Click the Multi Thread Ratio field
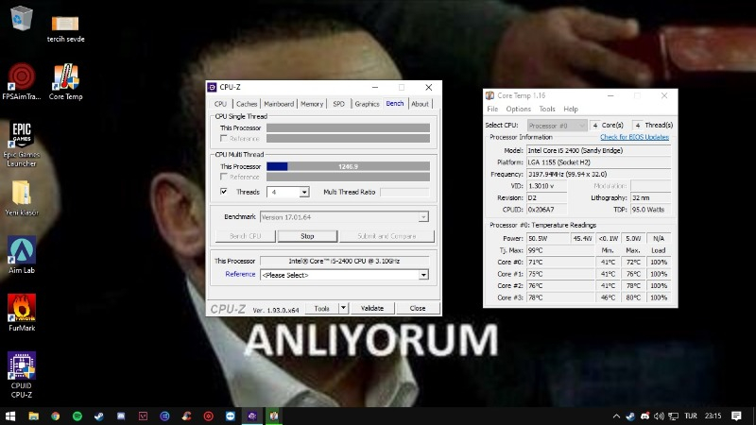The height and width of the screenshot is (425, 756). [404, 192]
